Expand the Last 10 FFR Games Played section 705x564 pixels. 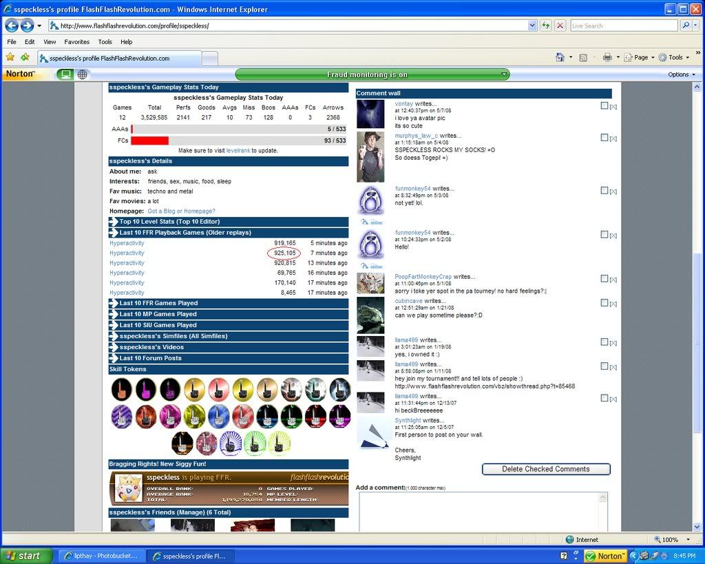pyautogui.click(x=158, y=303)
